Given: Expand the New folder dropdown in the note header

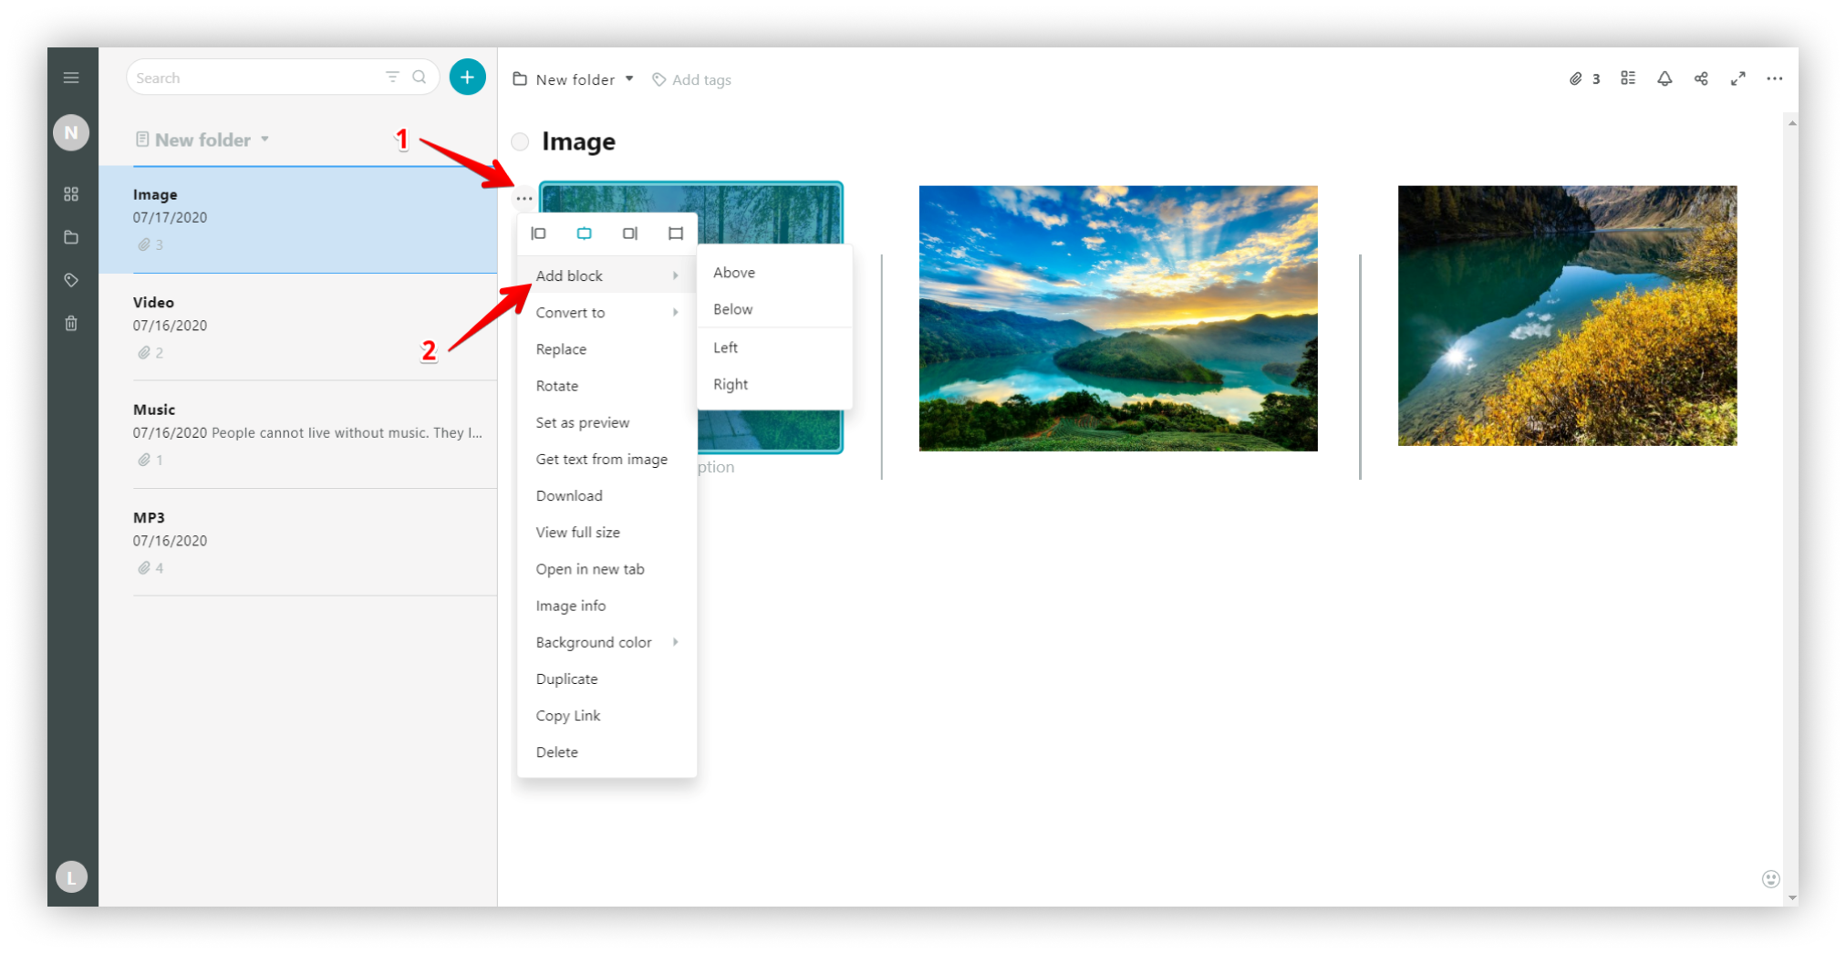Looking at the screenshot, I should click(x=629, y=78).
